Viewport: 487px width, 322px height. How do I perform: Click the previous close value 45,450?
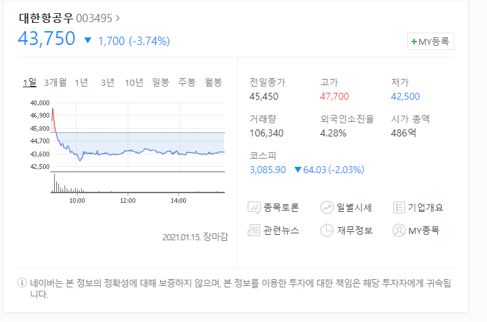pyautogui.click(x=264, y=96)
